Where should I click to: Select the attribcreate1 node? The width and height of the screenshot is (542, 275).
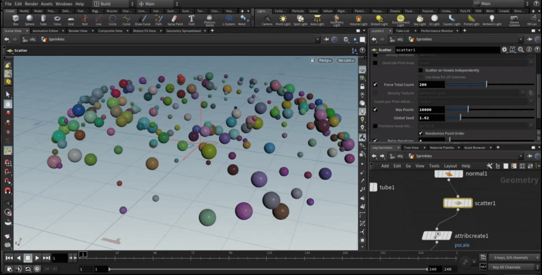tap(437, 235)
